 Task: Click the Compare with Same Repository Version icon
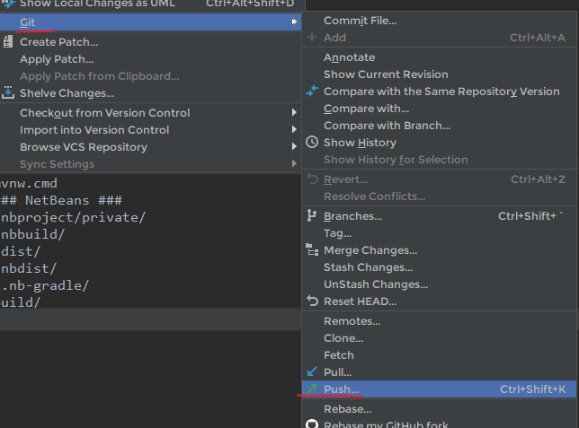click(312, 92)
